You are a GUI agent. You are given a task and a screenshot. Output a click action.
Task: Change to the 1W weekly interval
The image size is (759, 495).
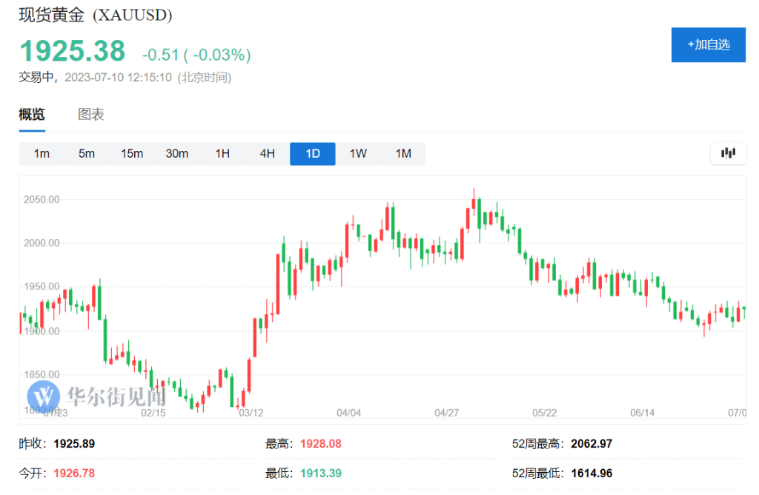[358, 154]
